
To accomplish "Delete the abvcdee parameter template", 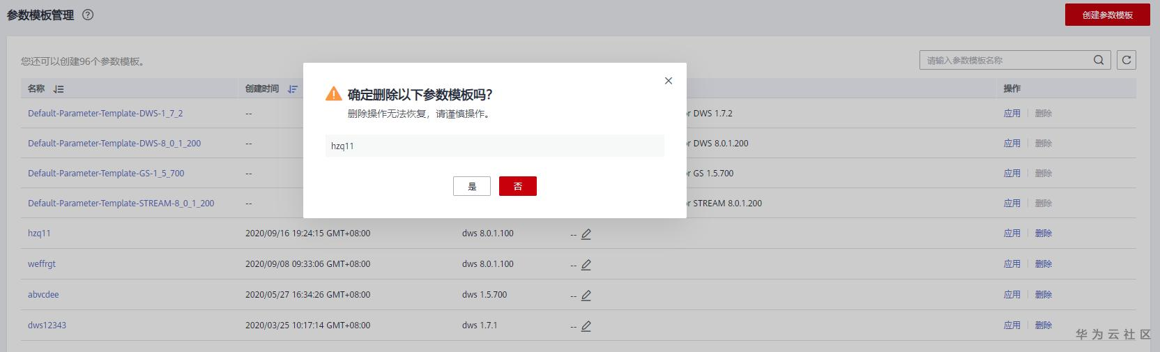I will click(x=1043, y=295).
